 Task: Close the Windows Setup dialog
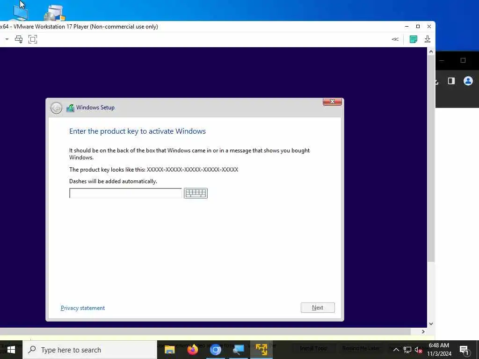332,101
